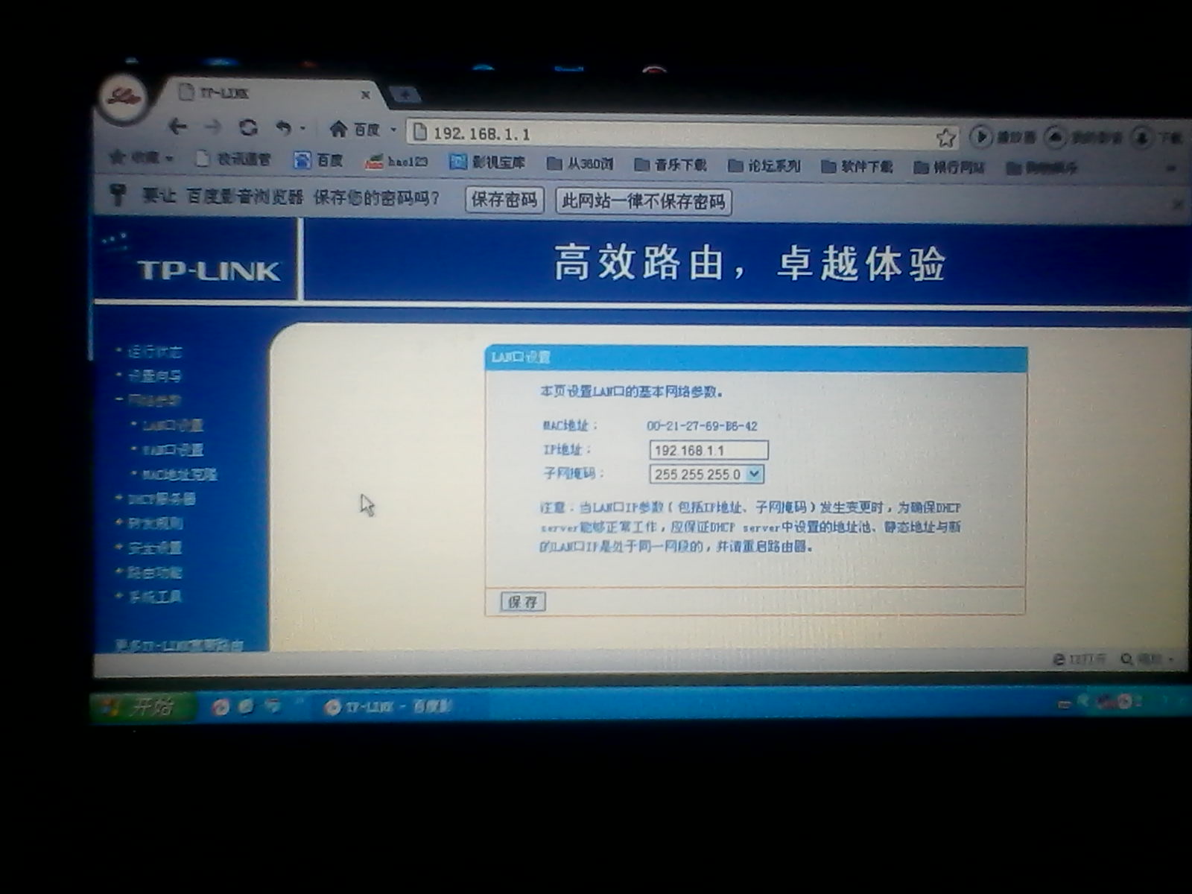The image size is (1192, 894).
Task: Click the browser back arrow
Action: coord(177,127)
